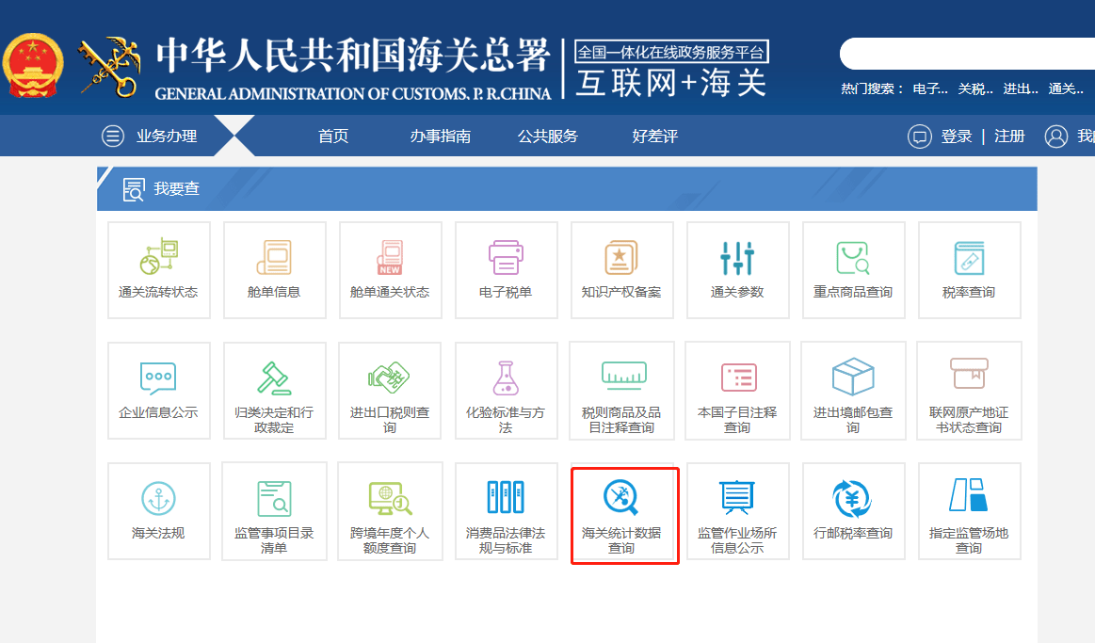The width and height of the screenshot is (1095, 643).
Task: Open the 海关法规 anchor icon
Action: point(158,511)
